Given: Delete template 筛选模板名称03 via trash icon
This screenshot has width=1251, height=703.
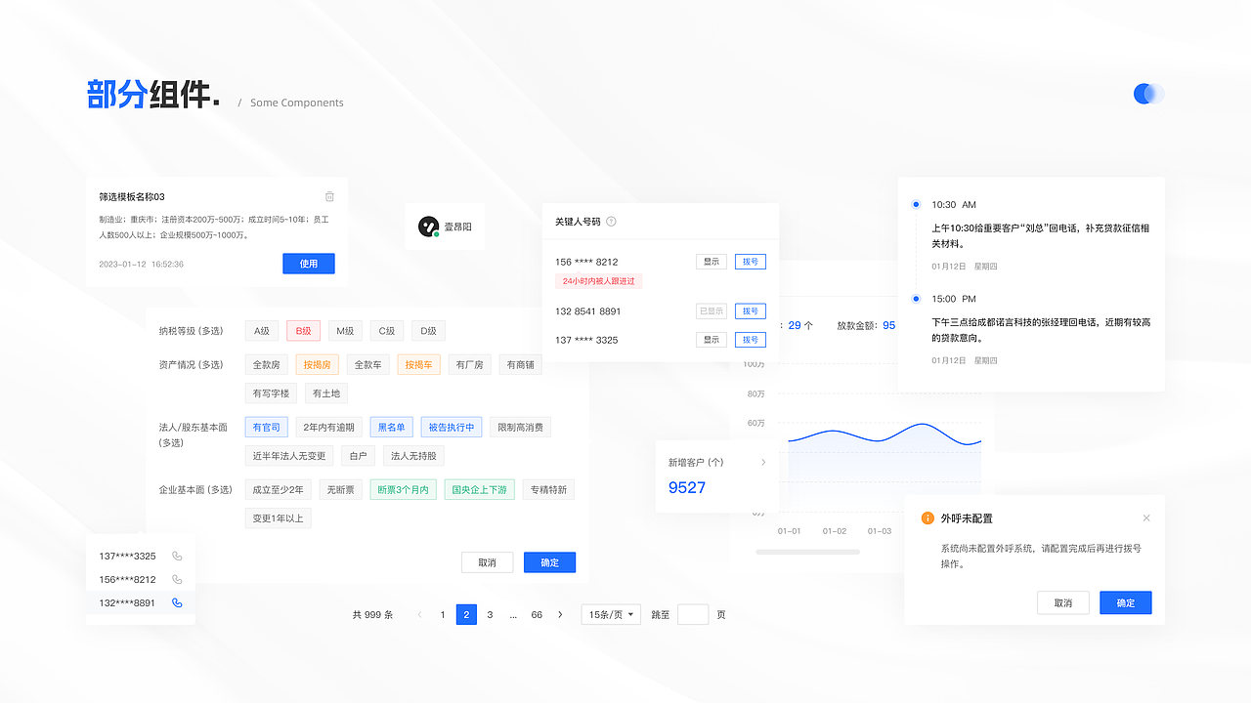Looking at the screenshot, I should point(329,196).
